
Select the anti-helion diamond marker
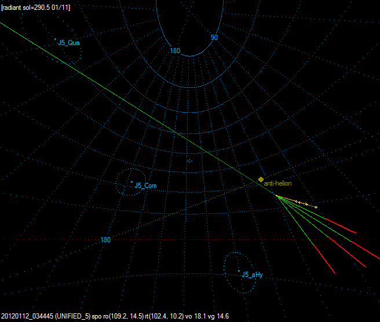click(x=261, y=180)
